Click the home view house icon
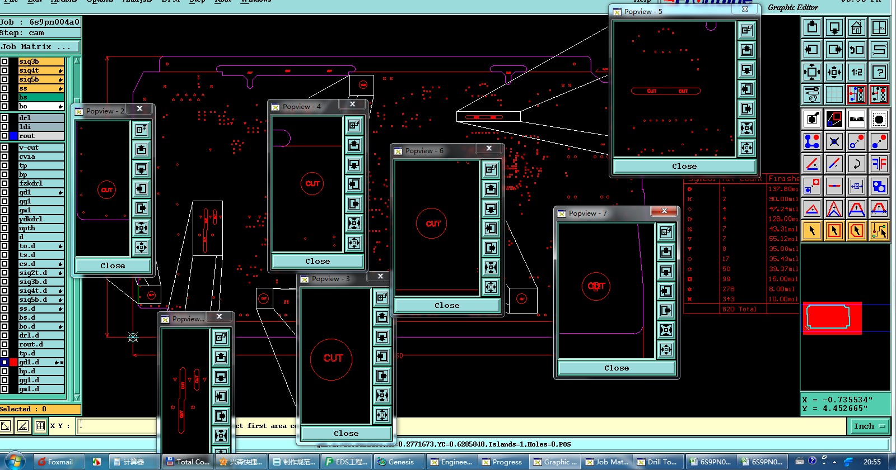Image resolution: width=896 pixels, height=470 pixels. click(x=857, y=27)
